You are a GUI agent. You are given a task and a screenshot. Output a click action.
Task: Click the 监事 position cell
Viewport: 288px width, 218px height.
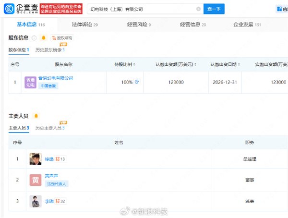250,201
